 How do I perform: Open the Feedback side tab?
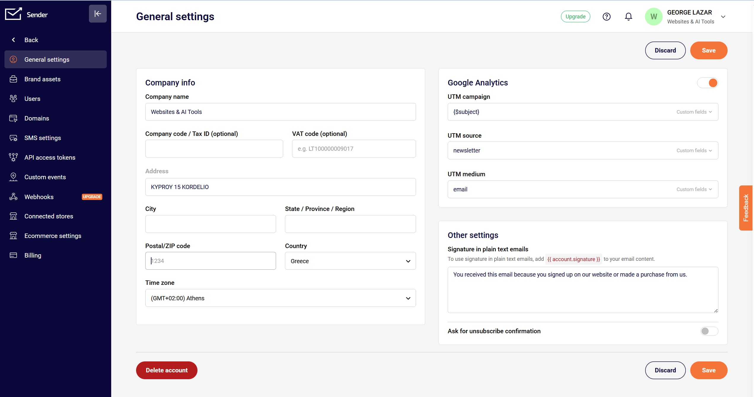[746, 208]
